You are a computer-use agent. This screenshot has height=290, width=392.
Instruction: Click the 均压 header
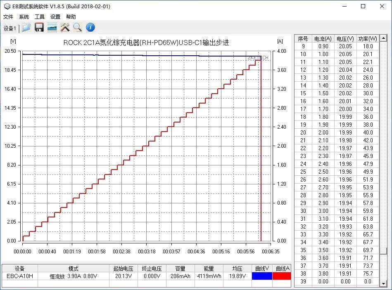(x=238, y=269)
